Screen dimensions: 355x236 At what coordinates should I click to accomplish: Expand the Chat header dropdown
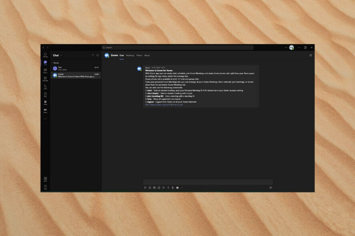point(61,55)
